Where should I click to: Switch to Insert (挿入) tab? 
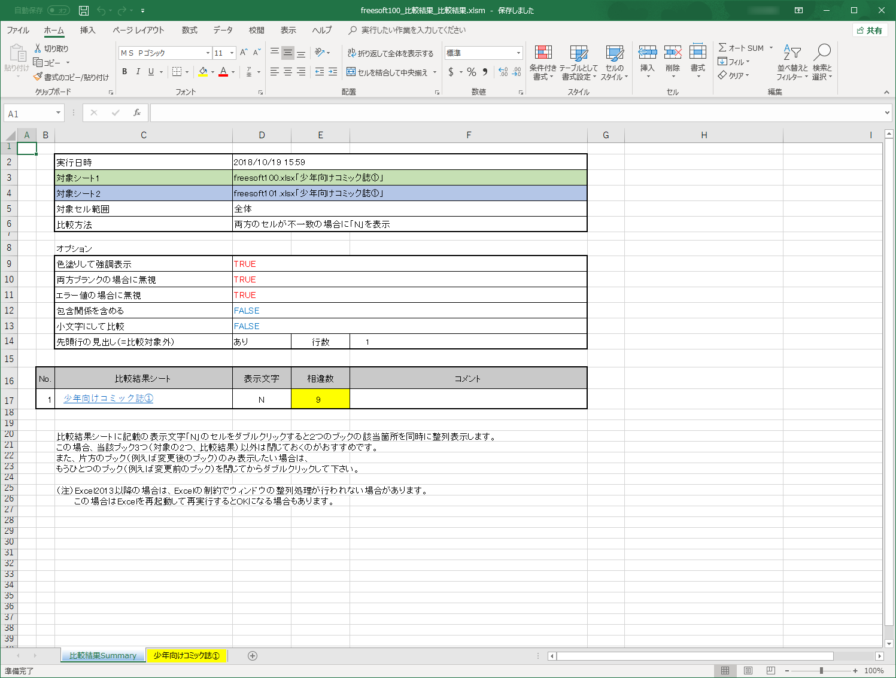(x=87, y=30)
